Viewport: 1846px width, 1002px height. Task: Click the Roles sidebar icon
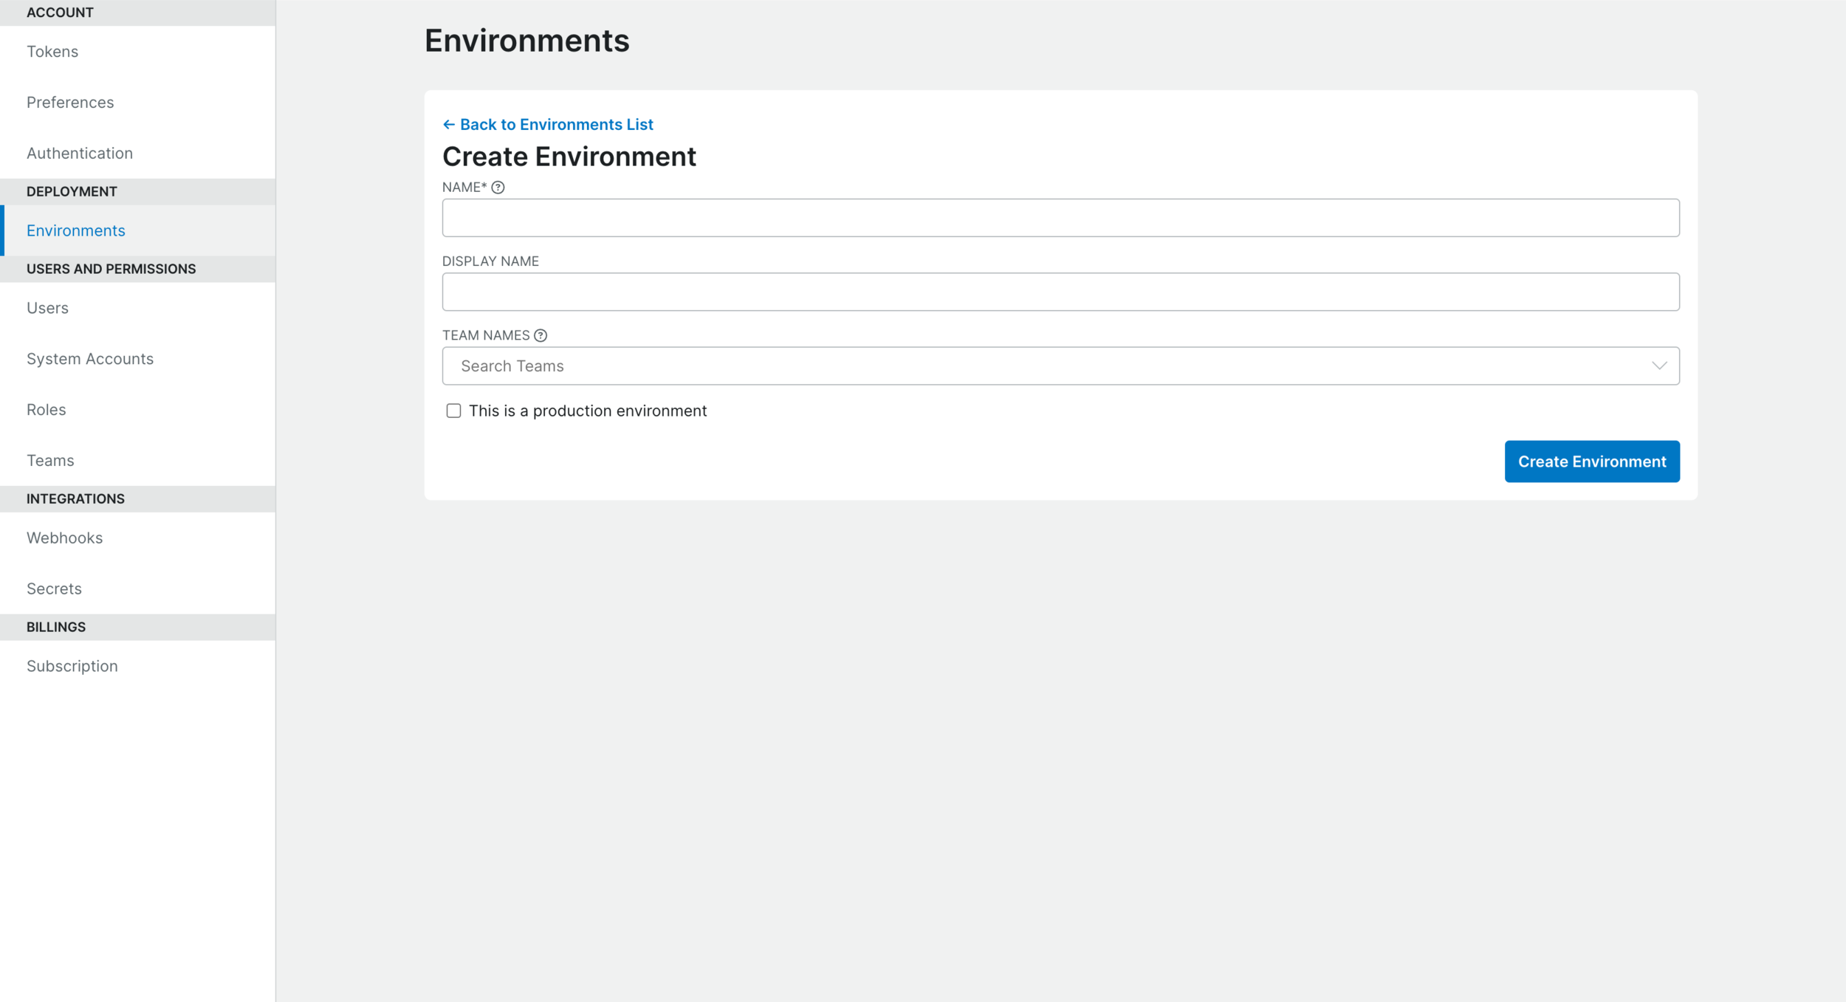click(x=44, y=408)
